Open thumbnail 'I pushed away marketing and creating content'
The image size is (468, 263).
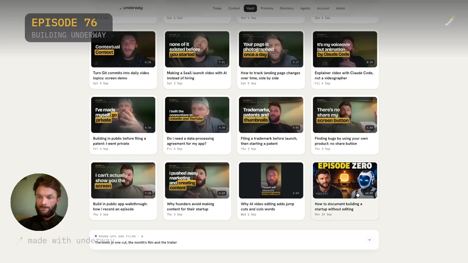pyautogui.click(x=197, y=180)
